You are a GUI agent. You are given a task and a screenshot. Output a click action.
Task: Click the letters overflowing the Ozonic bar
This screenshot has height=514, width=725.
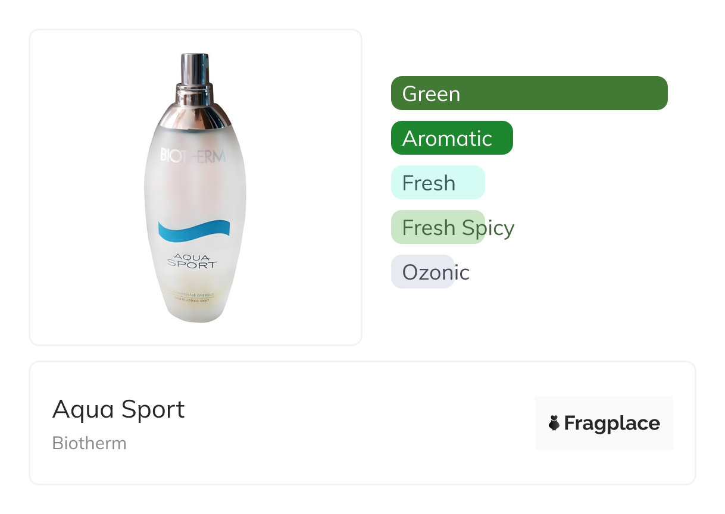(462, 272)
